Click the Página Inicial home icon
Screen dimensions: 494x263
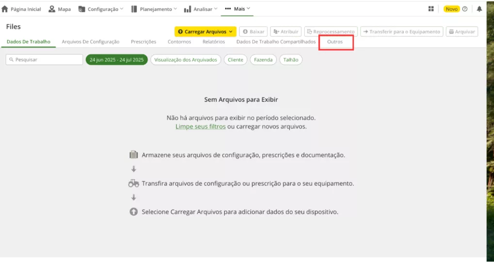[x=5, y=9]
